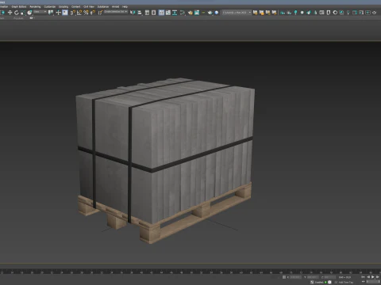Click the white sun icon in toolbar

(302, 13)
